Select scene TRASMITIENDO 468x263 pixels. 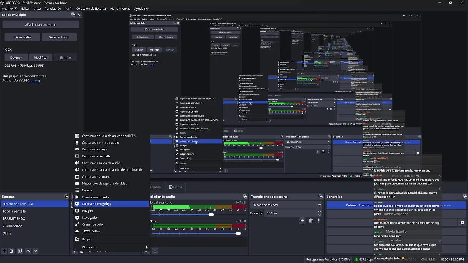point(34,218)
